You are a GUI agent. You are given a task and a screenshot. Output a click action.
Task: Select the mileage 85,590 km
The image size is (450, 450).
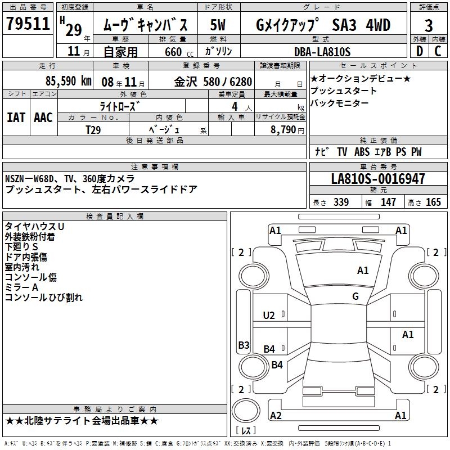point(68,81)
